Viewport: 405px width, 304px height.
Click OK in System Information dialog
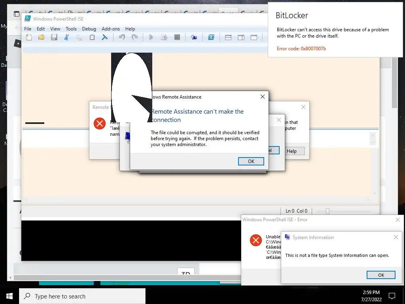(381, 275)
